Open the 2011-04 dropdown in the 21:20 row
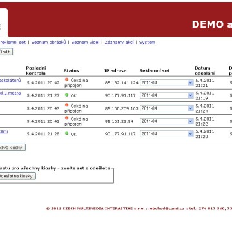Viewport: 232px width, 232px height. [x=167, y=134]
